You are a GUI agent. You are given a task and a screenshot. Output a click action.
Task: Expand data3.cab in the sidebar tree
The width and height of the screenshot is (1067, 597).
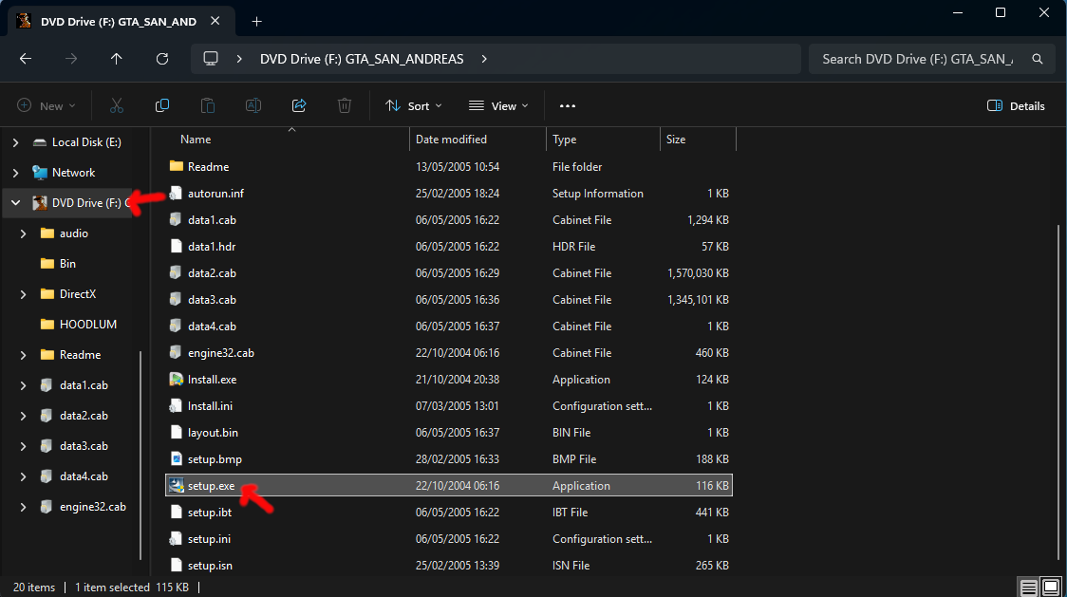pyautogui.click(x=23, y=446)
